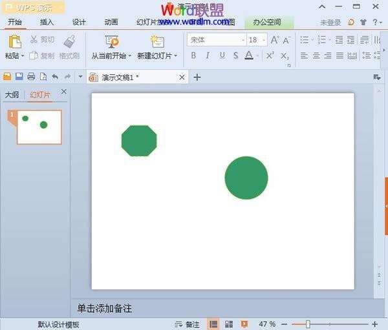Increase paragraph indent icon
Image resolution: width=388 pixels, height=330 pixels.
[x=351, y=40]
